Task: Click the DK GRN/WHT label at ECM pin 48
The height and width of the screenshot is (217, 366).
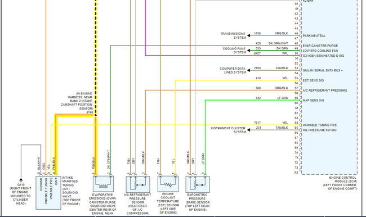Action: point(278,44)
